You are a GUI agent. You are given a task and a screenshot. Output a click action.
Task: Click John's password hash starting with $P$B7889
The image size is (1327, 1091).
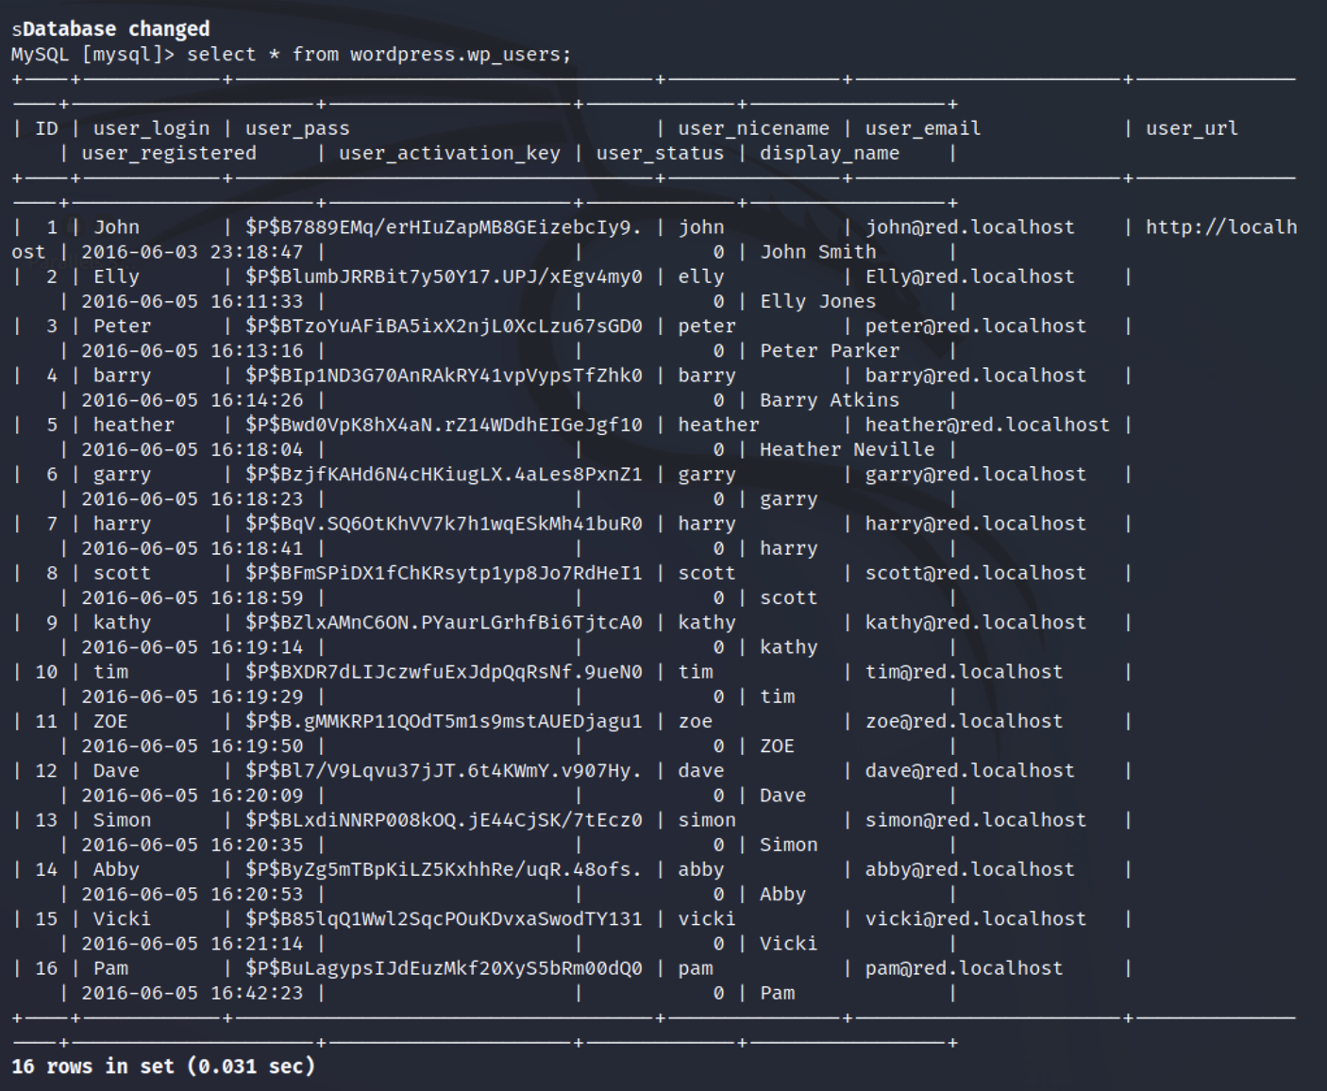tap(443, 227)
